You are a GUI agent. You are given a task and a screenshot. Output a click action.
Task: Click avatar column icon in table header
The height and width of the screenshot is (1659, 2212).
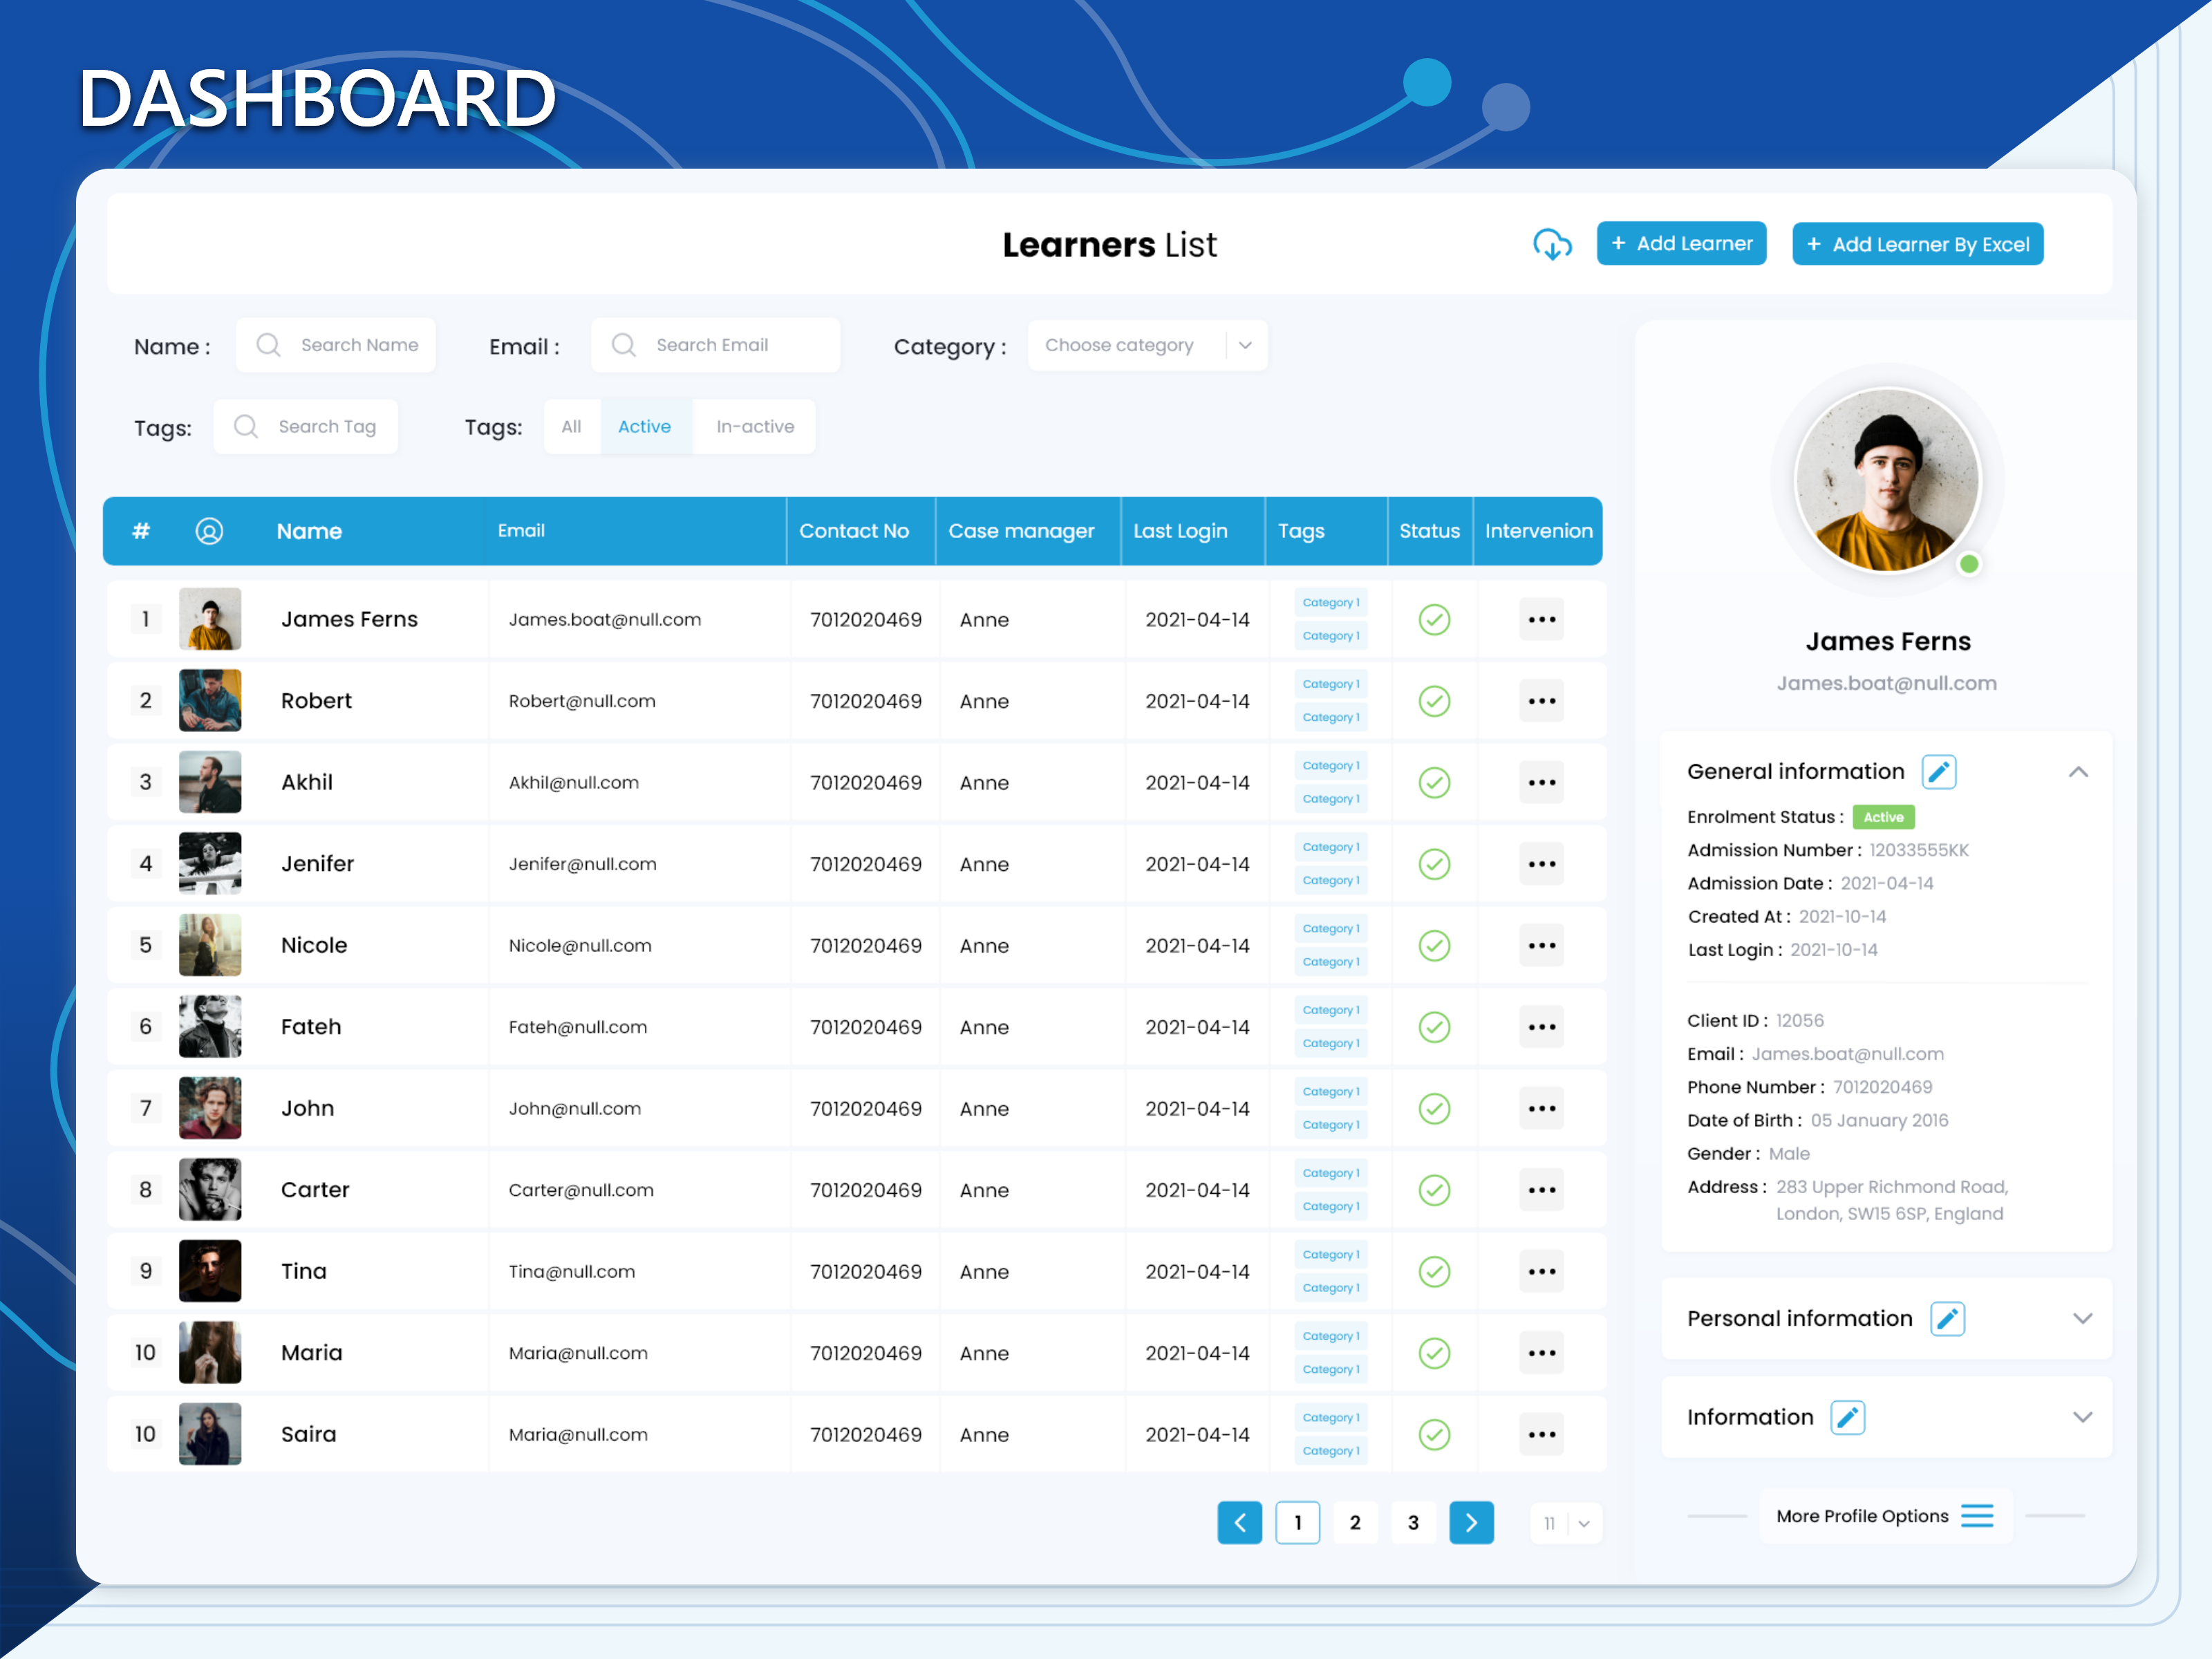pyautogui.click(x=209, y=531)
